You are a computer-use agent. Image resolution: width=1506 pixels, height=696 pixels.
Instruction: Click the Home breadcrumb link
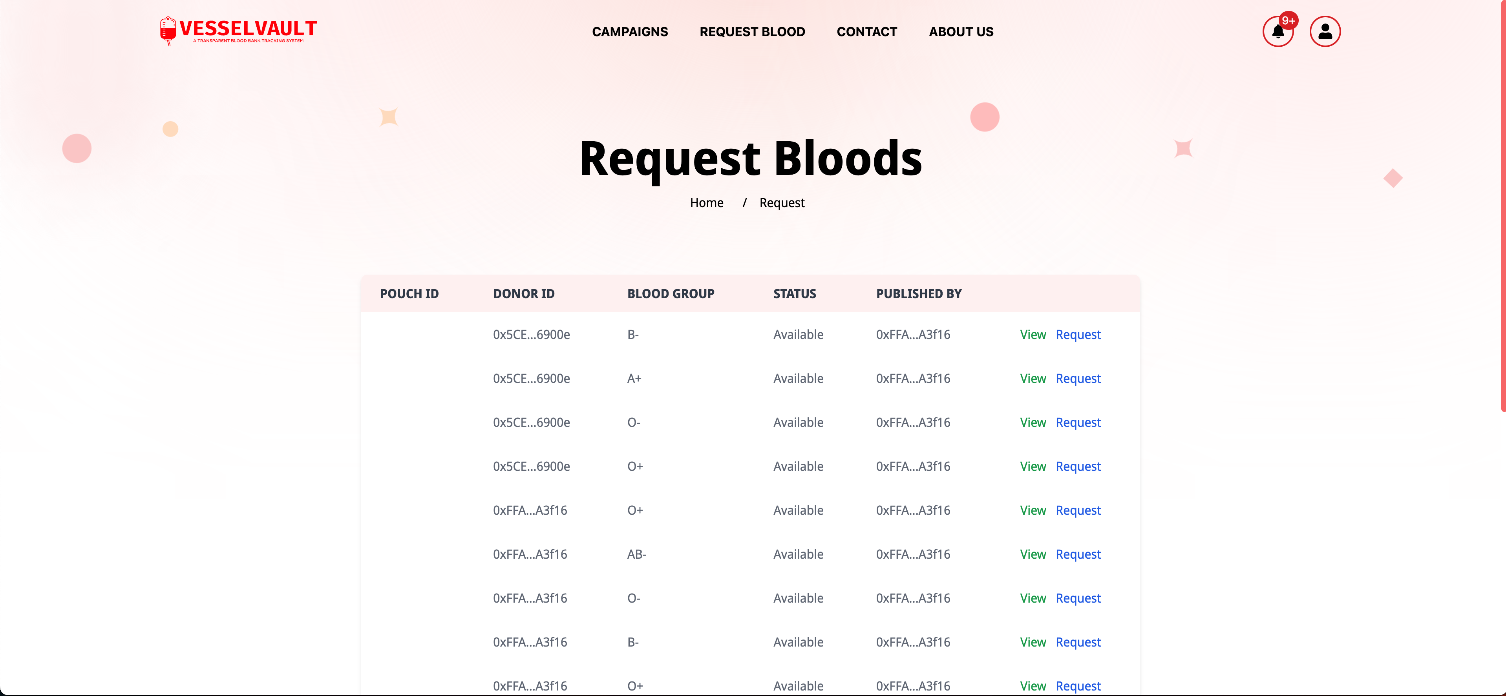(x=706, y=203)
